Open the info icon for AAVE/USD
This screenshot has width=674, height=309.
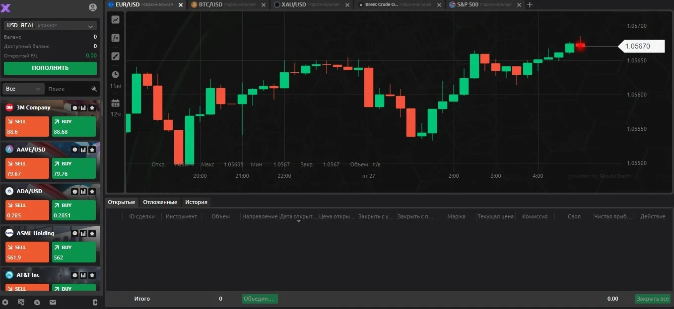(x=74, y=150)
